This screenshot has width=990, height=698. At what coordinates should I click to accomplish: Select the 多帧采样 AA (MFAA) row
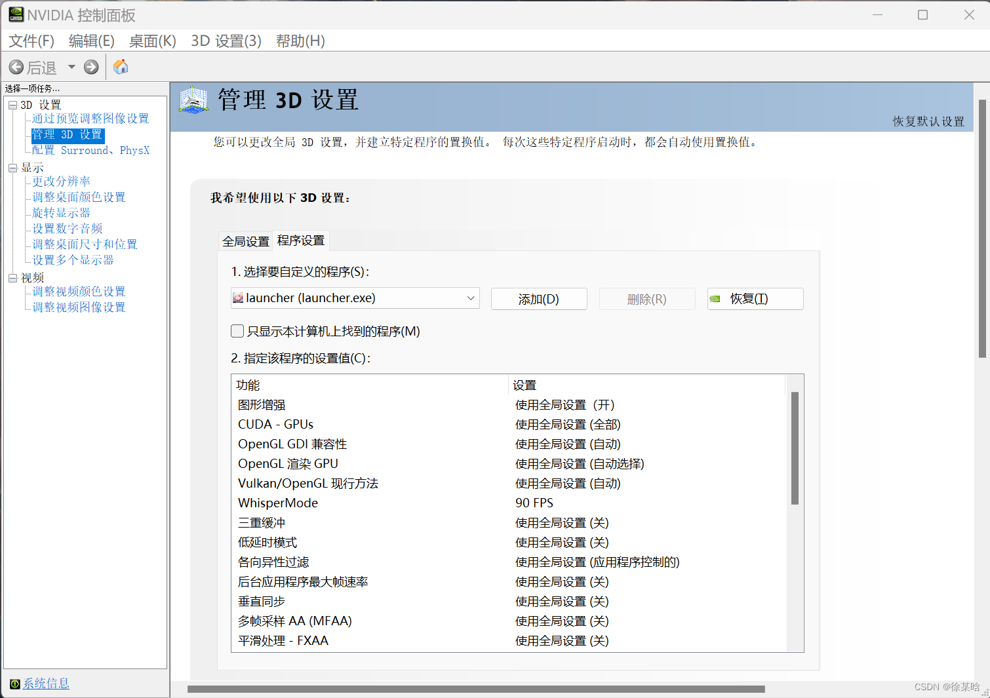tap(508, 621)
